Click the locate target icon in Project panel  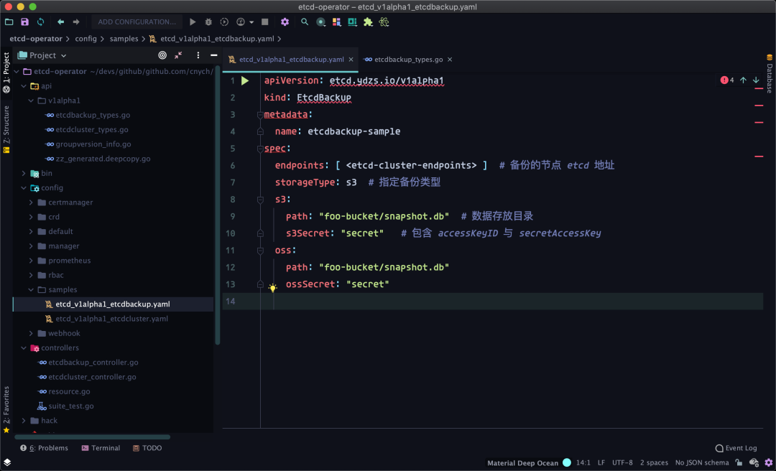(x=162, y=55)
